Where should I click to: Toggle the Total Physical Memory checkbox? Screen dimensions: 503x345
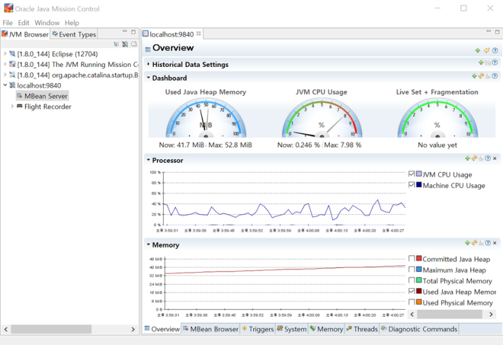click(412, 281)
